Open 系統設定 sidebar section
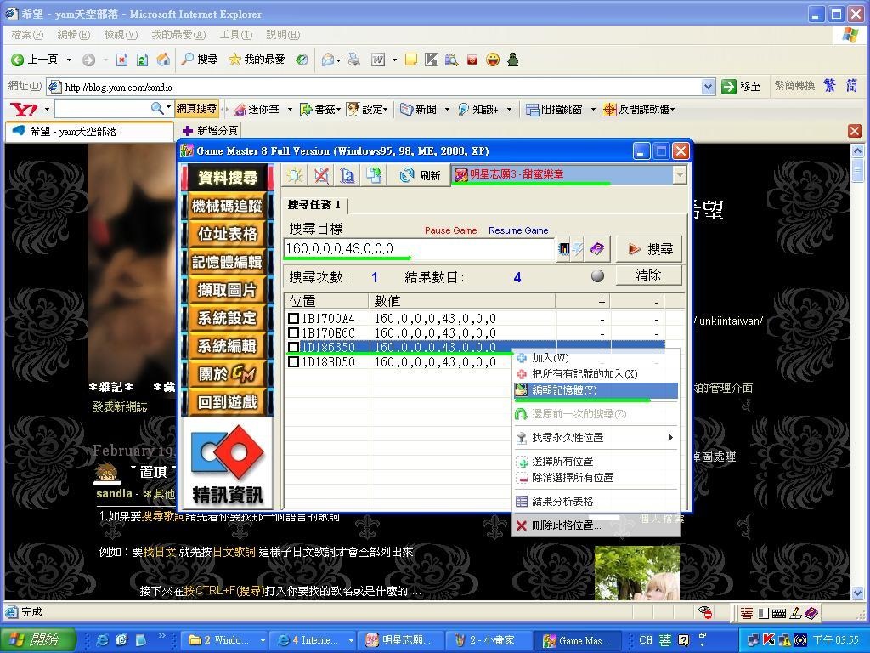The height and width of the screenshot is (653, 870). coord(228,318)
